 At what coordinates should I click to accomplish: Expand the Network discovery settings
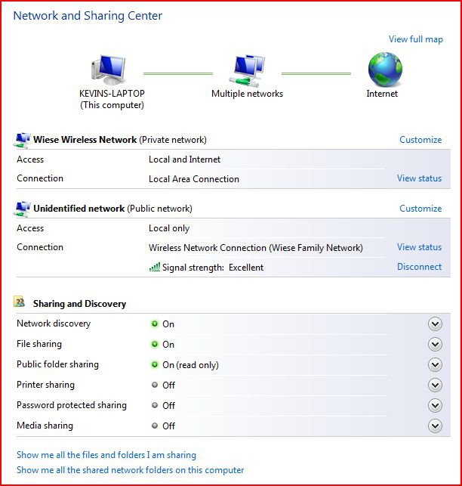coord(435,324)
